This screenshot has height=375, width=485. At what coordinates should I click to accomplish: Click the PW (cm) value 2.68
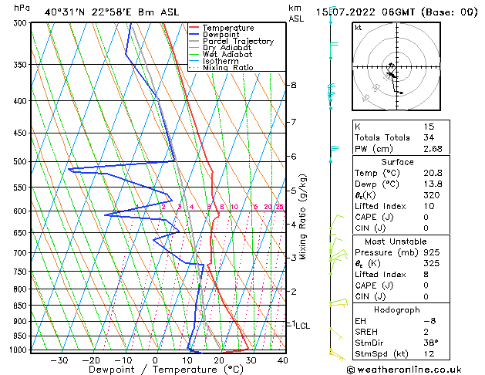click(x=433, y=149)
